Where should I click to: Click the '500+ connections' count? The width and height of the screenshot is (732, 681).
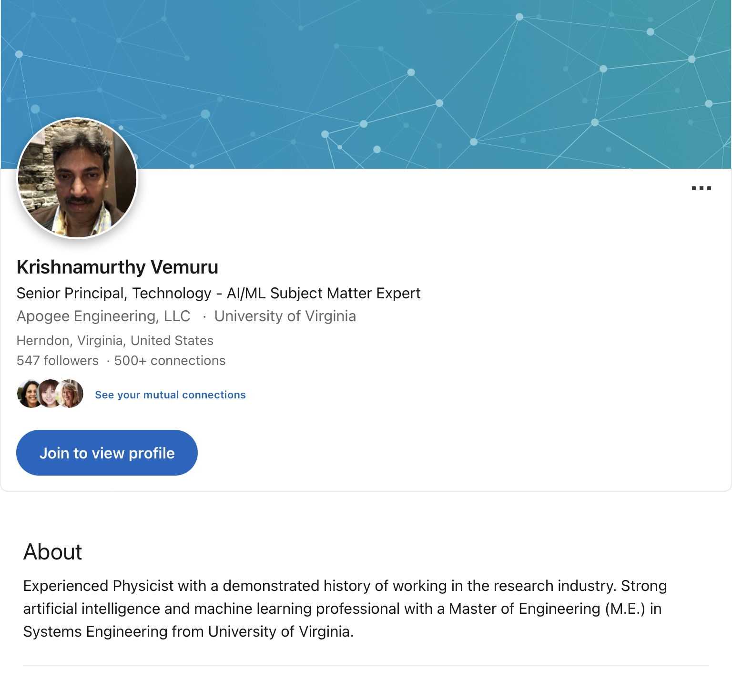pos(170,360)
